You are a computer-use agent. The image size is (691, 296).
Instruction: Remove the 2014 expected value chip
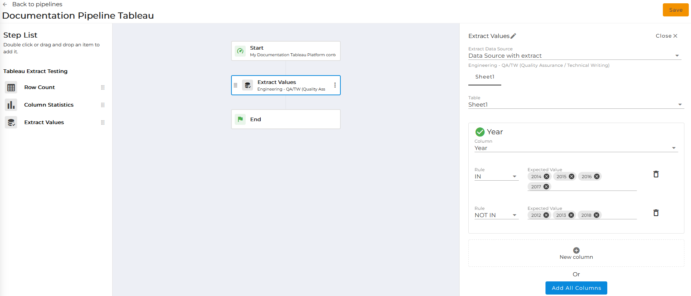(547, 177)
